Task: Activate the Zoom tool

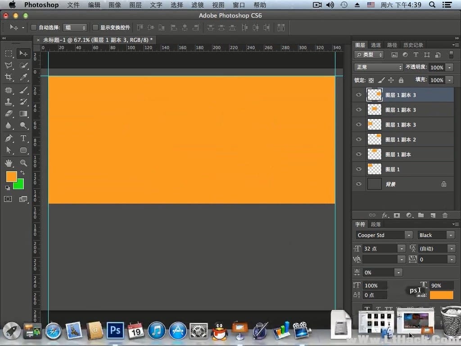Action: click(x=23, y=163)
